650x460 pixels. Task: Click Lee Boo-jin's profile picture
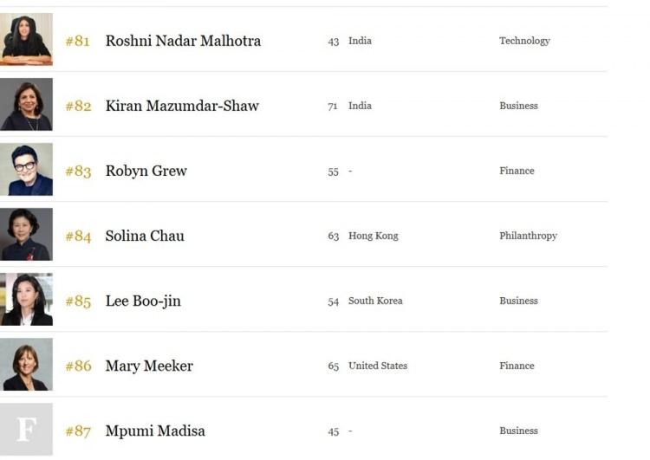[26, 300]
